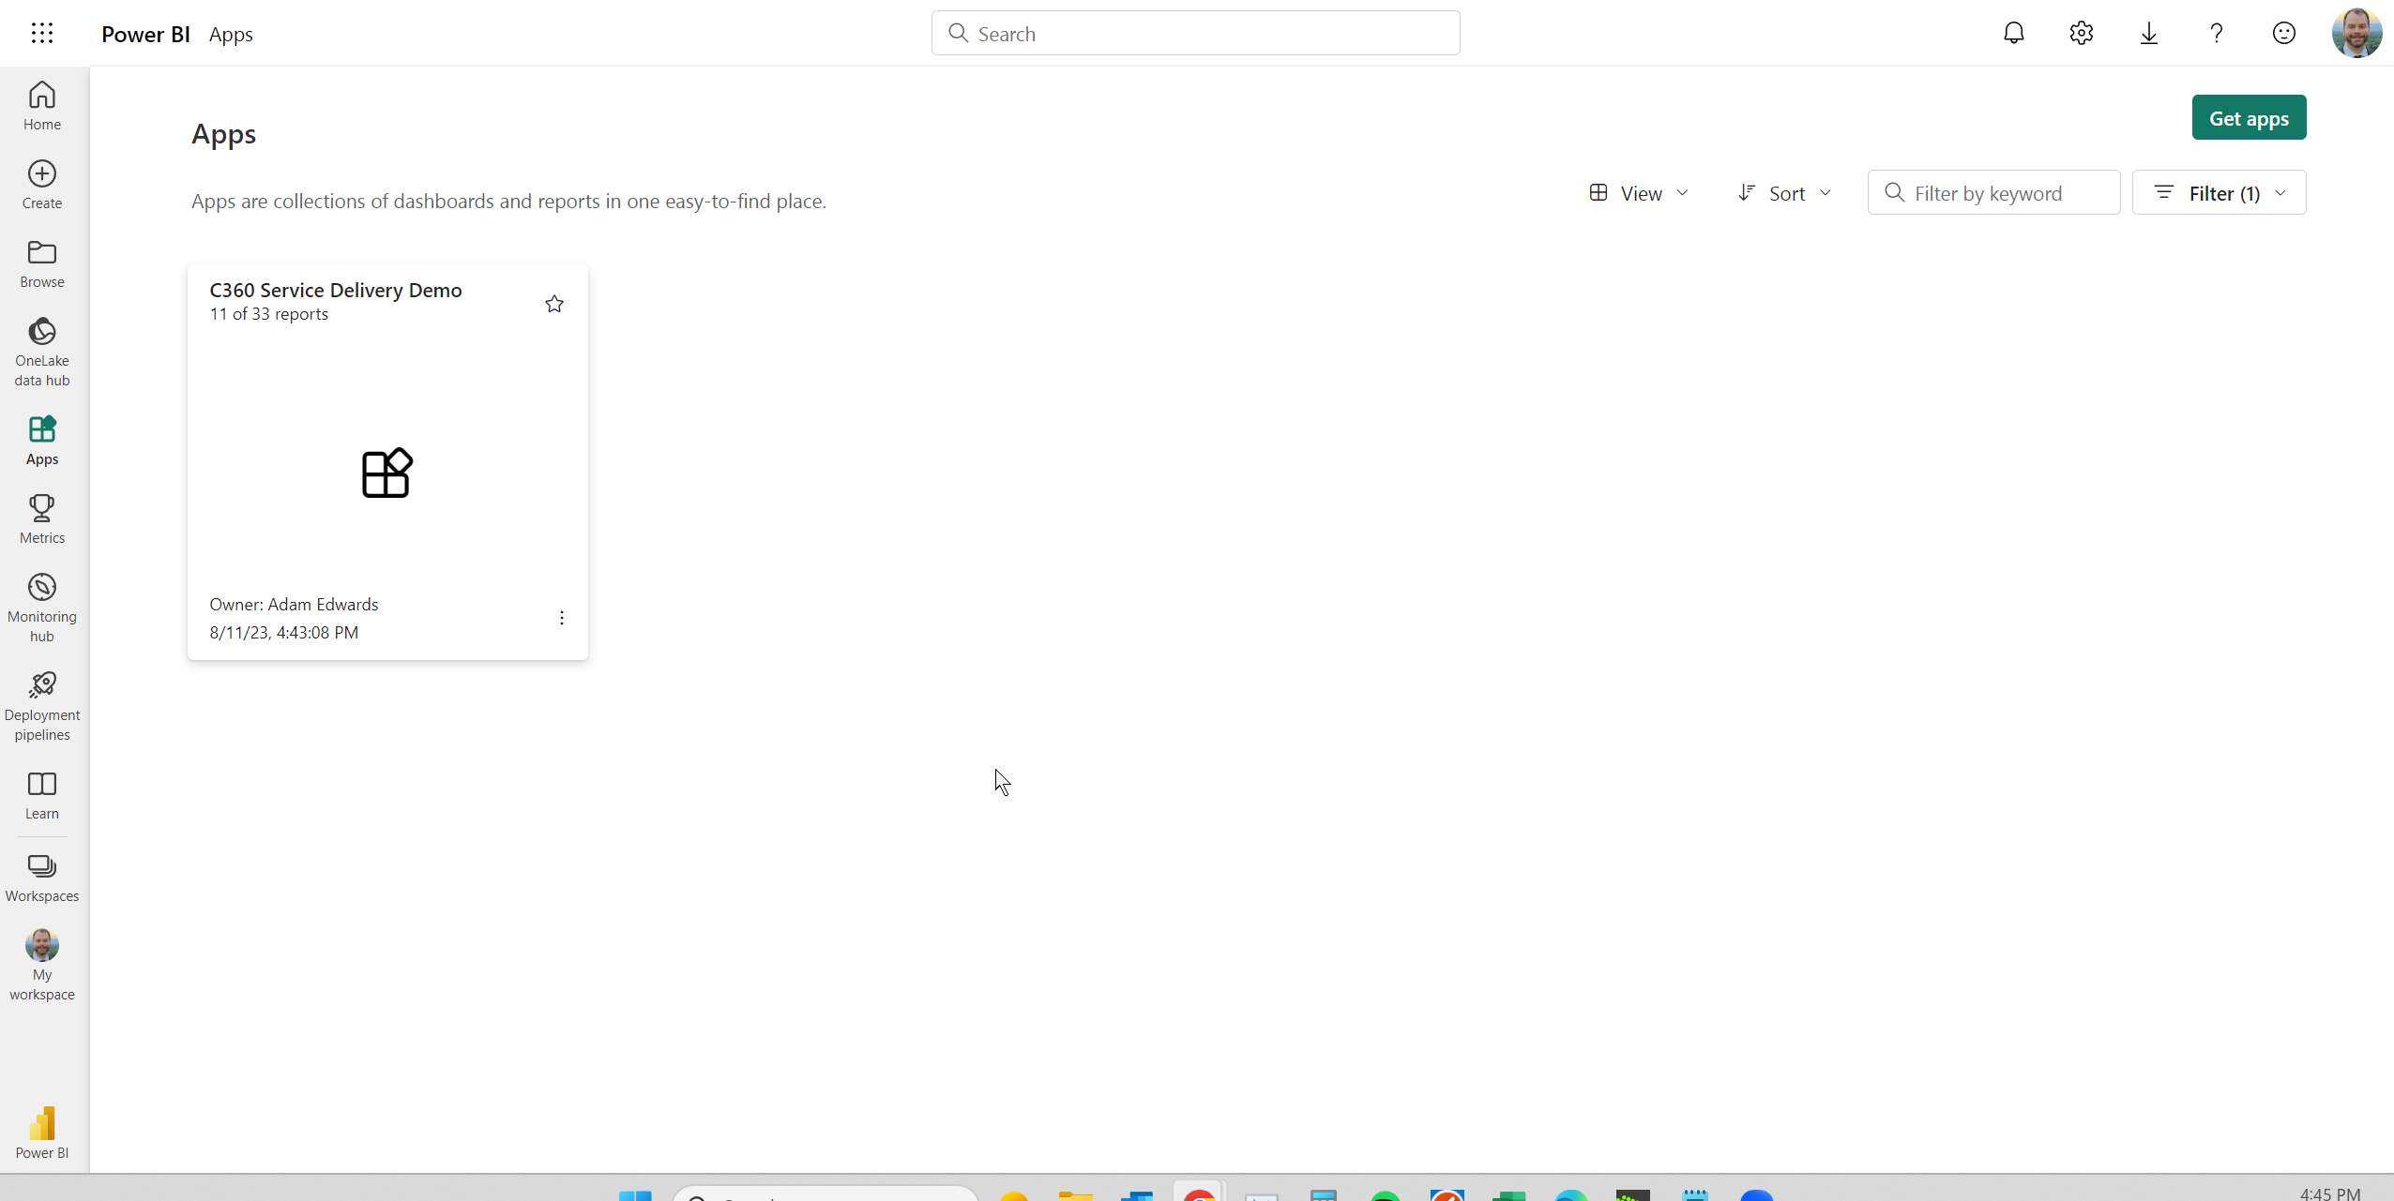Click the feedback smiley icon
Viewport: 2394px width, 1201px height.
click(2283, 34)
